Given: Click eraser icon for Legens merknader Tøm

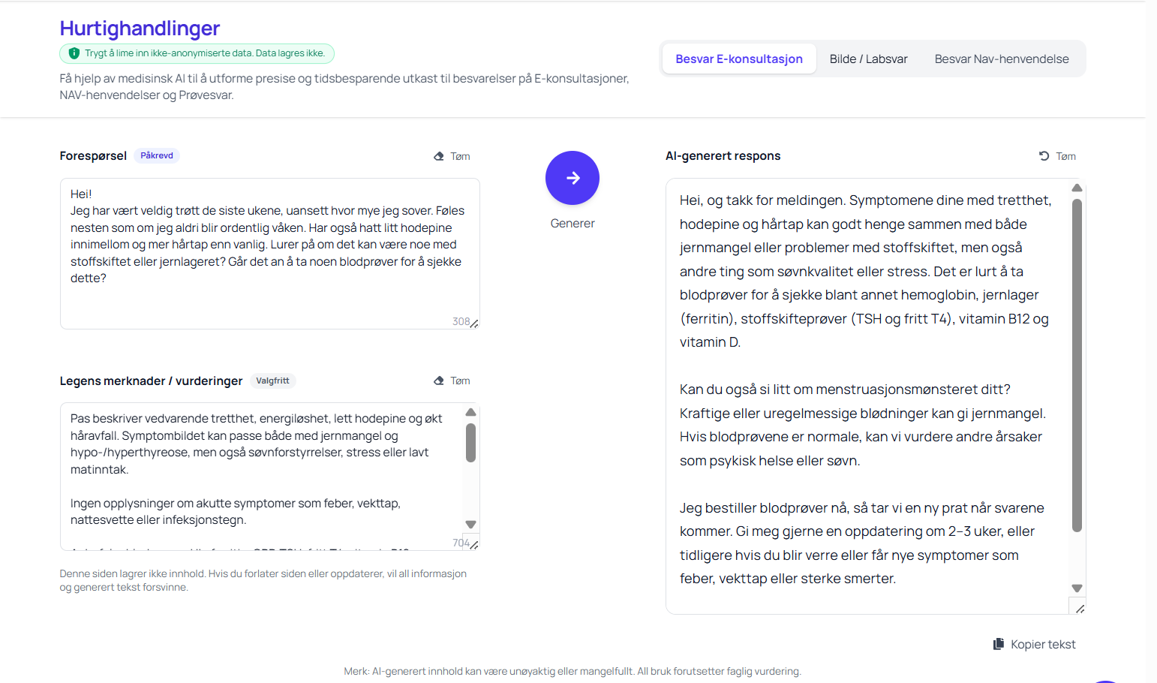Looking at the screenshot, I should (439, 381).
